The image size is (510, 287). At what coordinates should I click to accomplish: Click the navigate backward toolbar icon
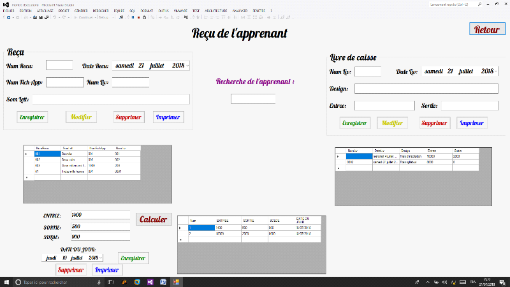click(x=8, y=18)
